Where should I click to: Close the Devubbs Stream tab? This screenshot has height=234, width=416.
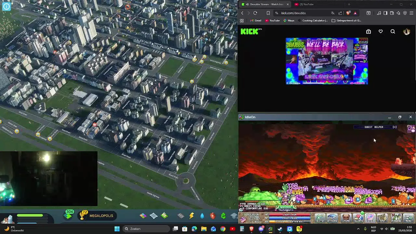(x=287, y=4)
